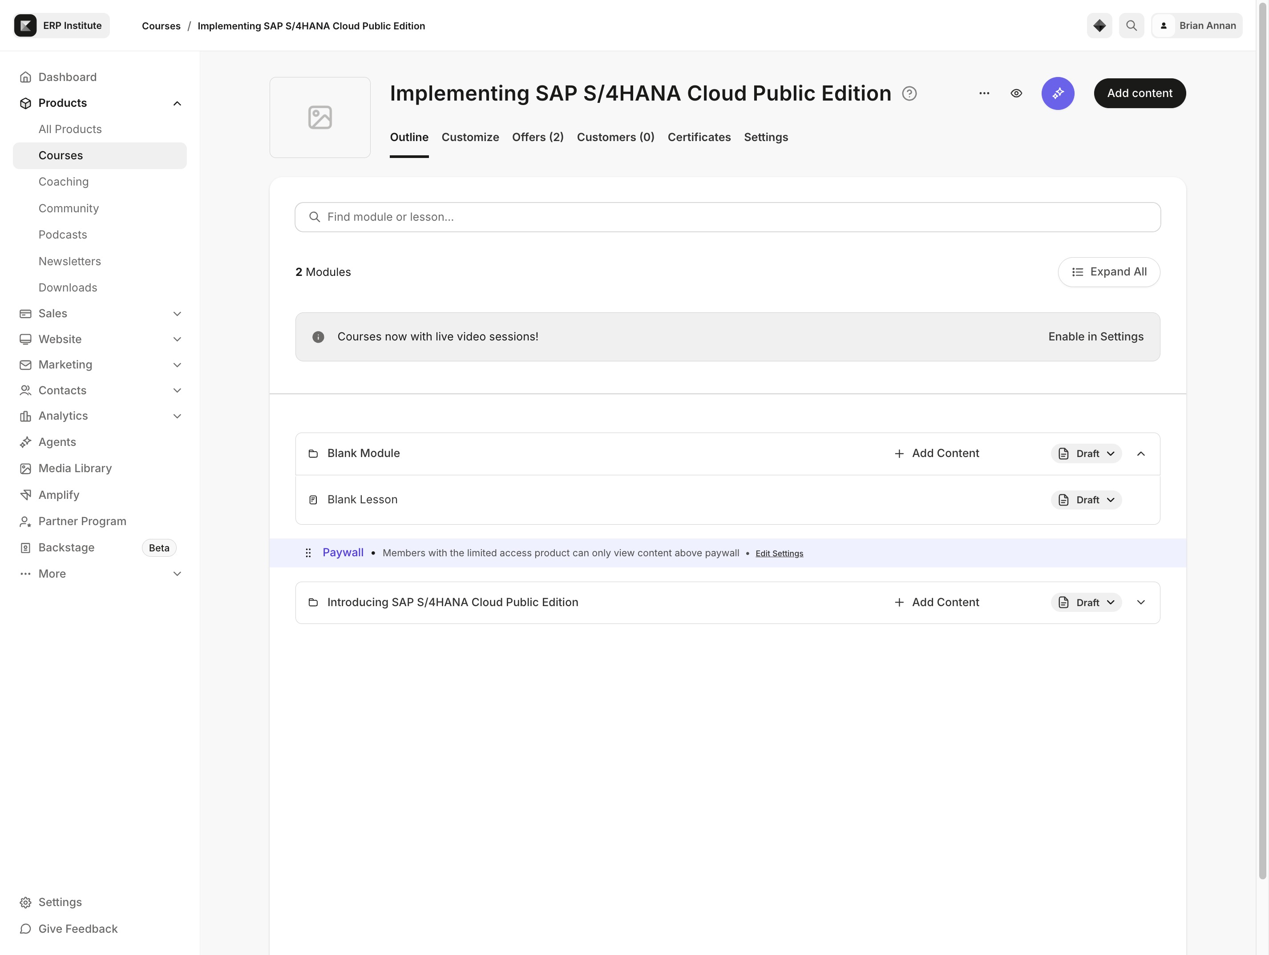
Task: Click the Amplify megaphone icon
Action: pyautogui.click(x=25, y=495)
